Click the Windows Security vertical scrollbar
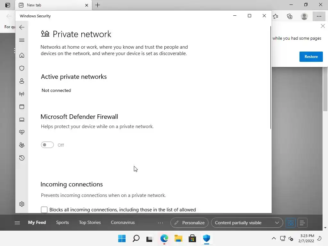This screenshot has width=328, height=246. click(270, 78)
